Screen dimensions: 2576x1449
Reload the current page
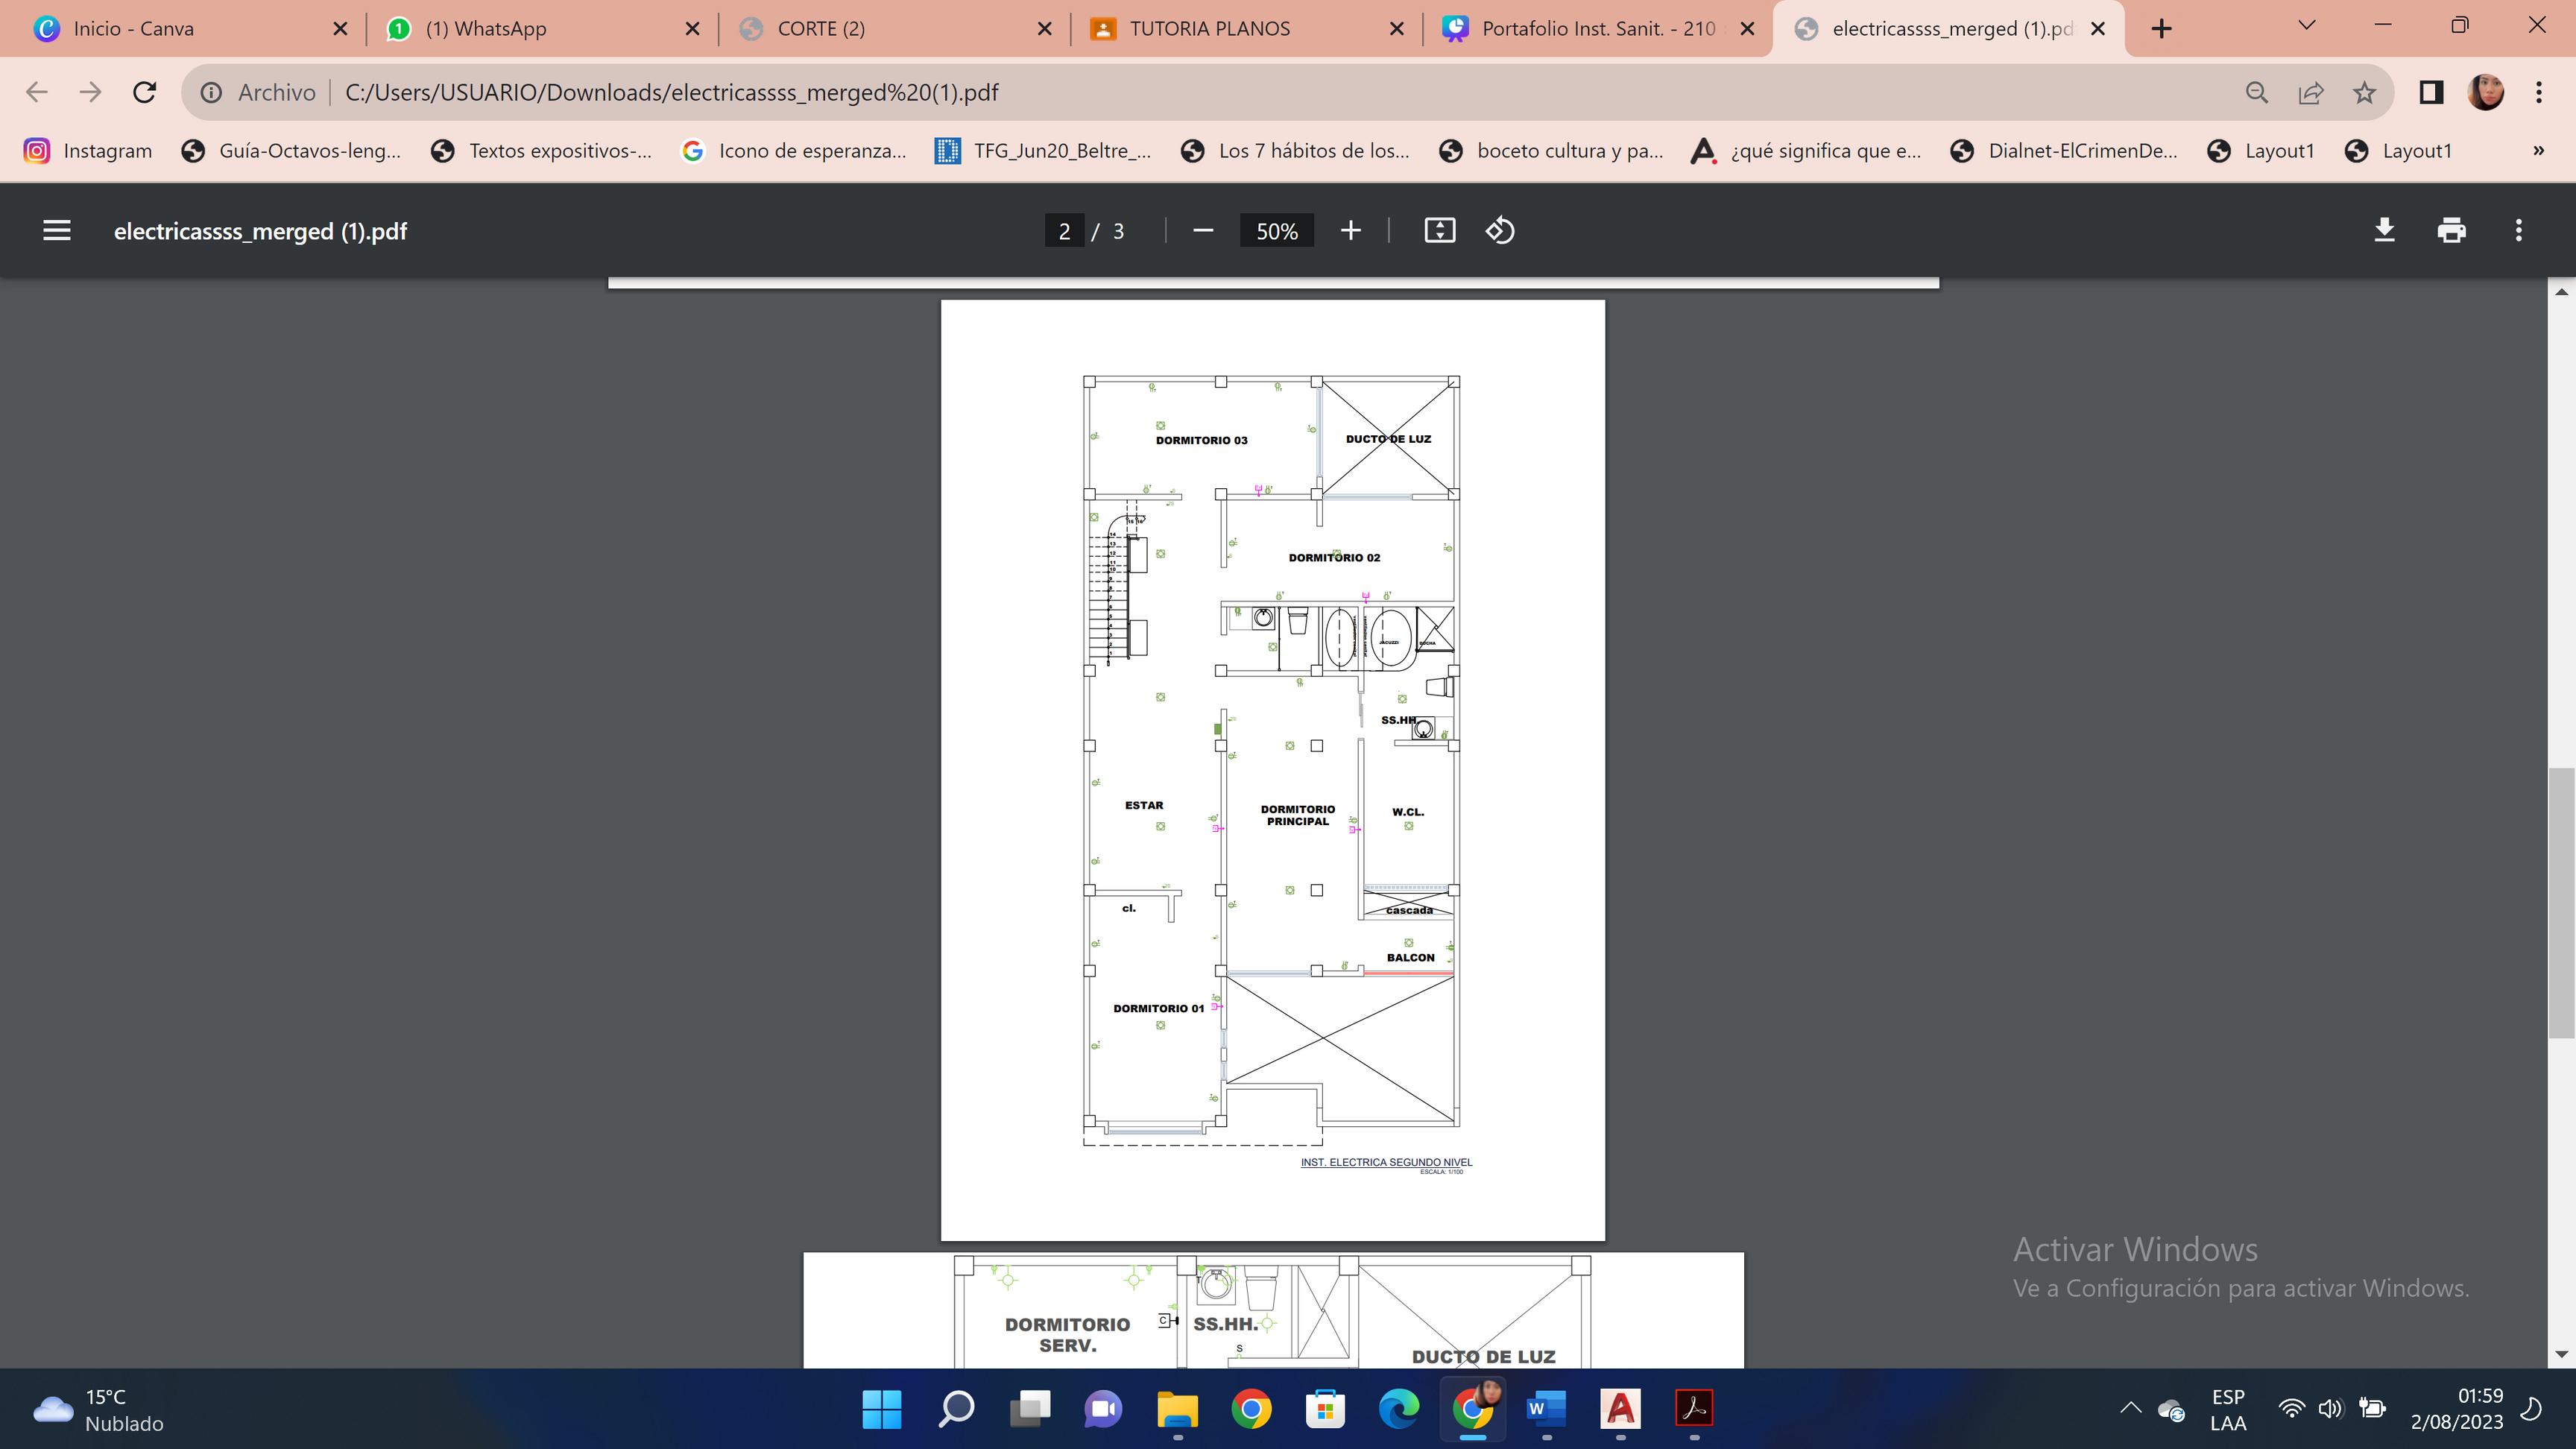(x=144, y=93)
